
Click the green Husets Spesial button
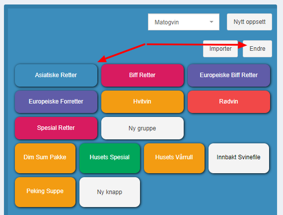point(110,158)
